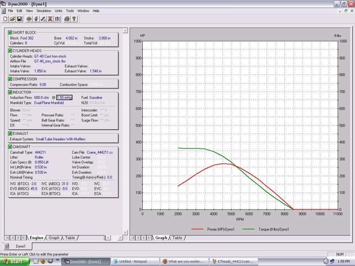Open Cylinder Heads choice GT-40 Cast Iron-stock
355x266 pixels.
click(50, 56)
